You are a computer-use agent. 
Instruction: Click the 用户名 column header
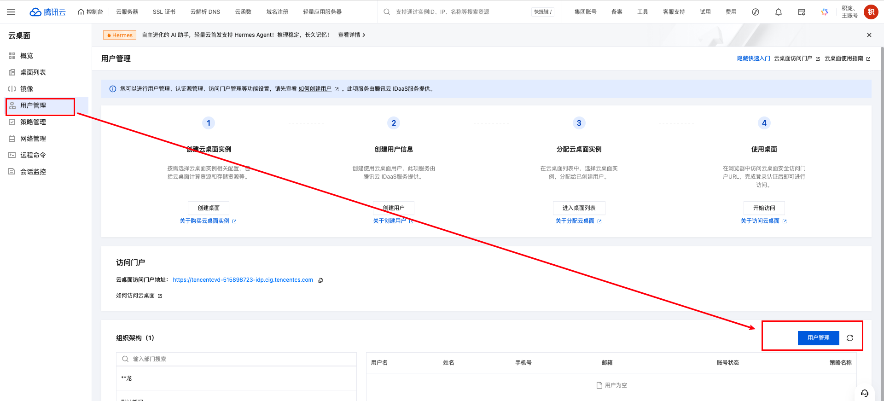coord(379,363)
